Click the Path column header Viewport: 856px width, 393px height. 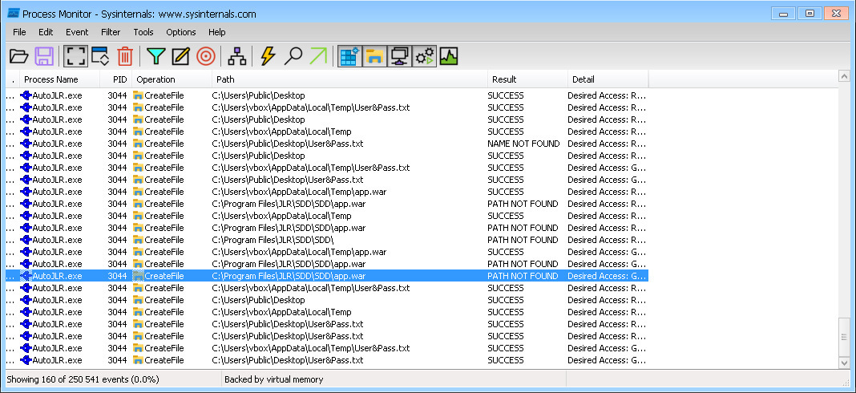(x=350, y=79)
